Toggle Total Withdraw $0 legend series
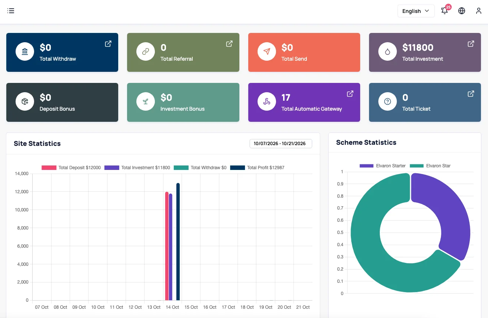This screenshot has height=318, width=488. point(200,168)
